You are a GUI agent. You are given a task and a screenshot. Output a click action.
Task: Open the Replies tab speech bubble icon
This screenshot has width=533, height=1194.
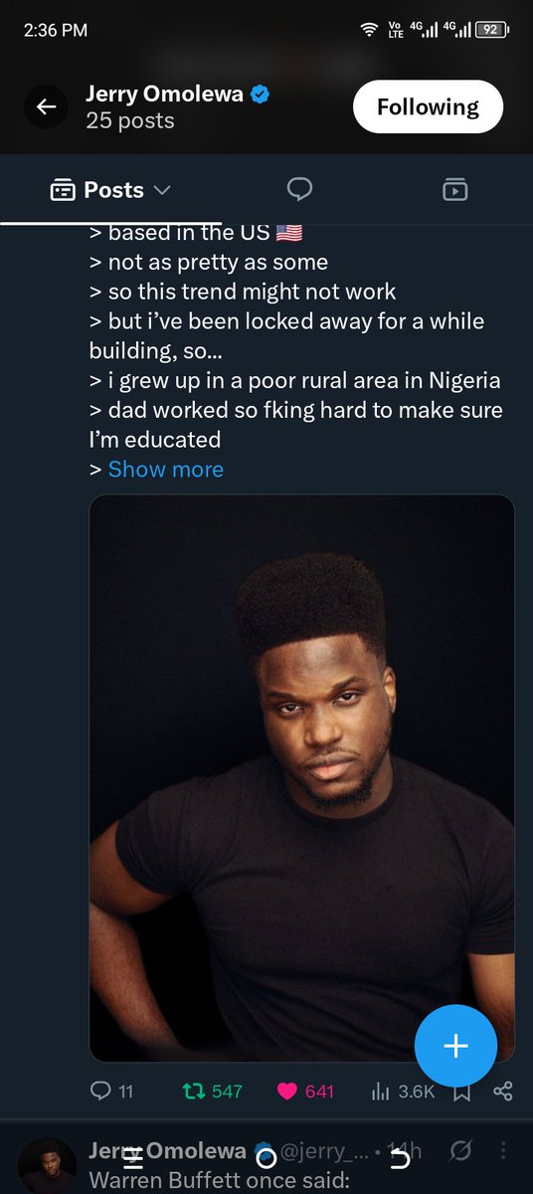click(x=299, y=189)
